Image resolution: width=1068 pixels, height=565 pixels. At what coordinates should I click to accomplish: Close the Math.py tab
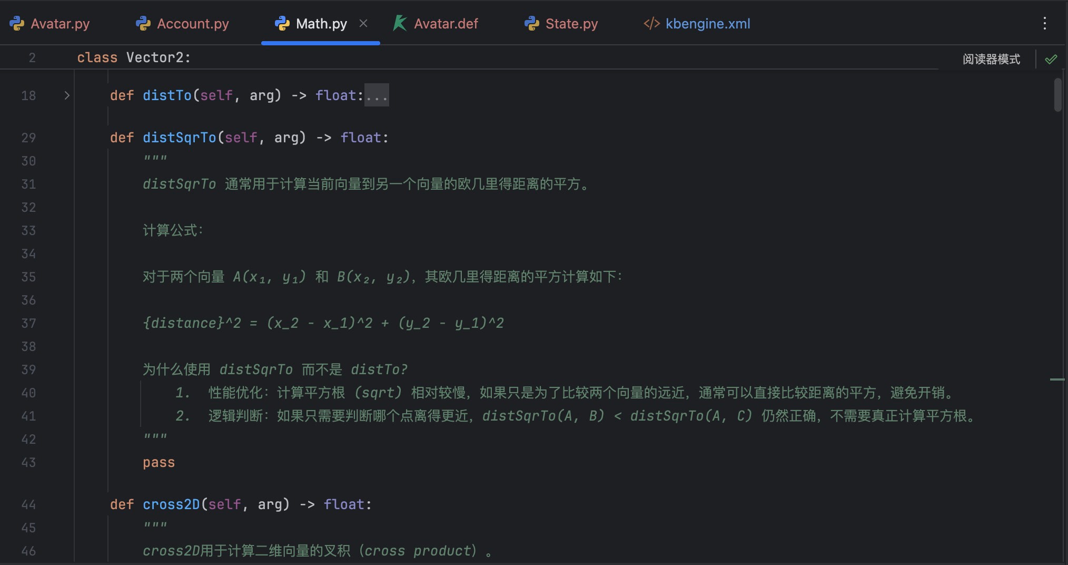(x=363, y=24)
